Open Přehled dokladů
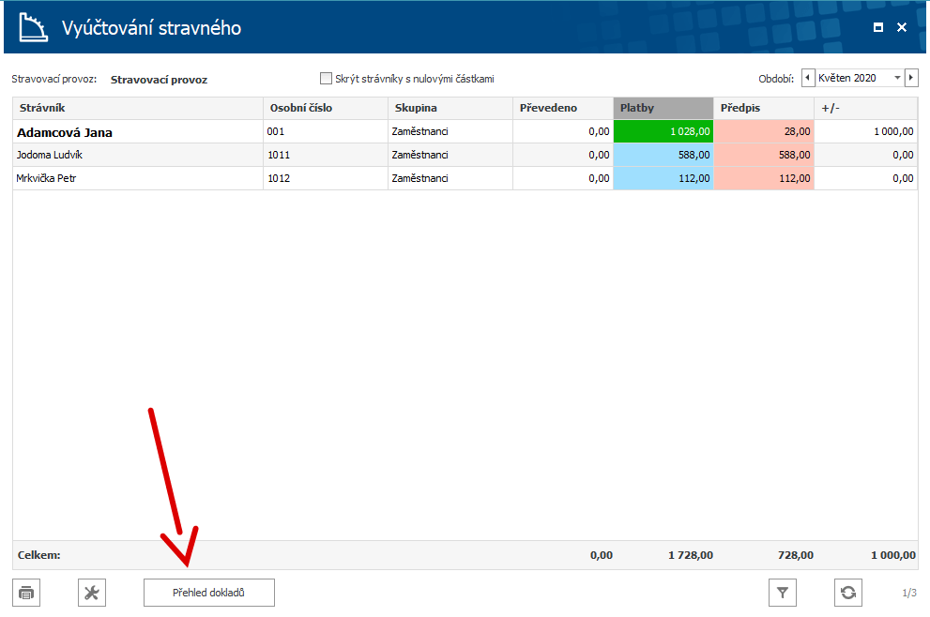Viewport: 930px width, 617px height. [208, 592]
